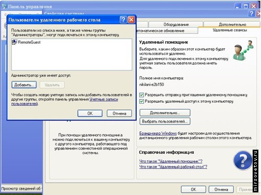Click Выбрать пользователей... button
This screenshot has height=195, width=261.
(x=165, y=121)
